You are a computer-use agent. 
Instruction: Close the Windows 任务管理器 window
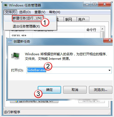coord(104,4)
